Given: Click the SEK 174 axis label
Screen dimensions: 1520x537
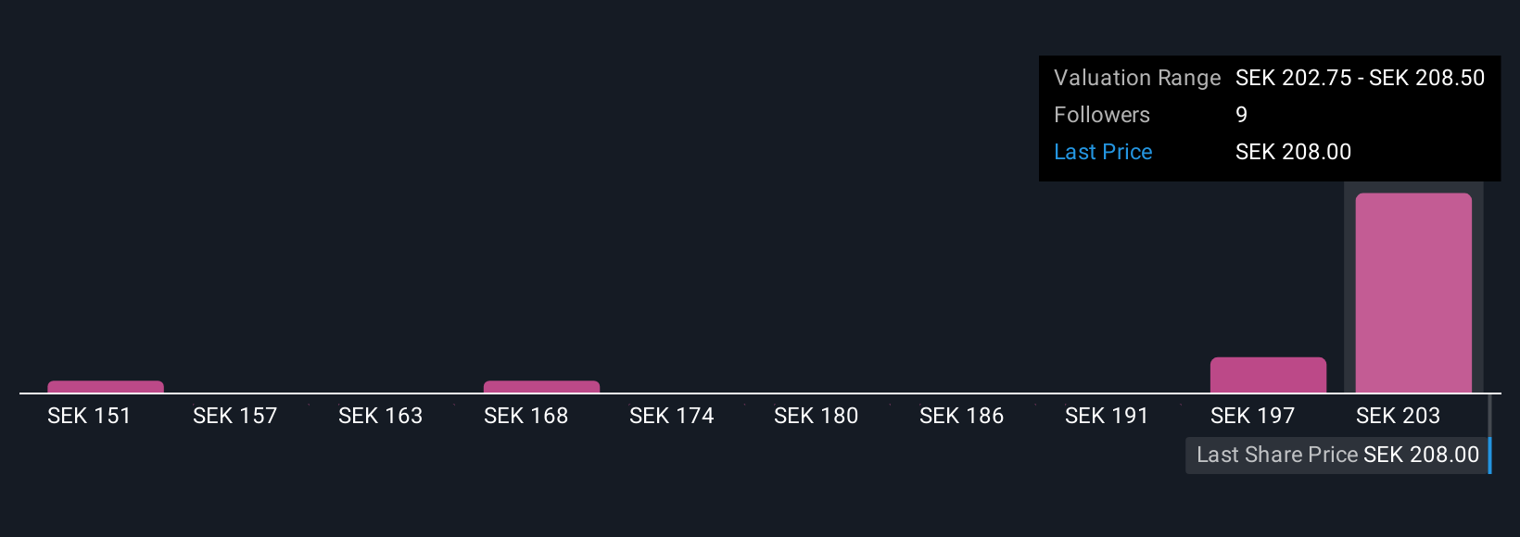Looking at the screenshot, I should point(671,416).
